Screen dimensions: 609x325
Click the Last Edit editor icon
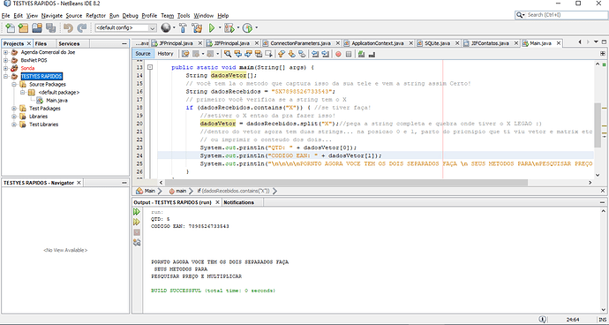click(x=185, y=54)
